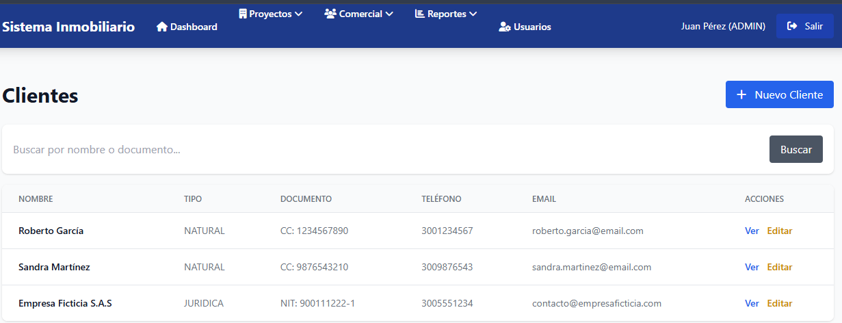Click the home icon beside Dashboard
Screen dimensions: 842x323
162,27
